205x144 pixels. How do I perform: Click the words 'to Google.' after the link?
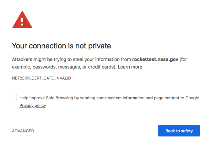[x=190, y=98]
